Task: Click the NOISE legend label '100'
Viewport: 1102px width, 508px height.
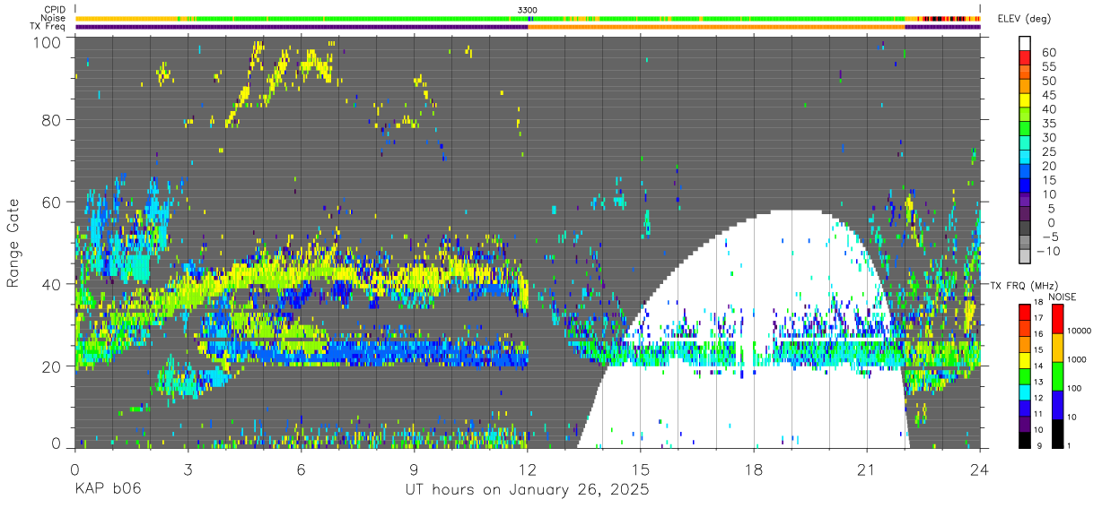Action: point(1076,388)
